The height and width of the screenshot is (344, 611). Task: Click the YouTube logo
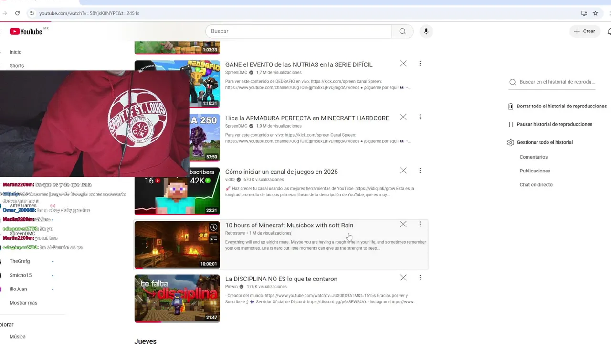(26, 32)
